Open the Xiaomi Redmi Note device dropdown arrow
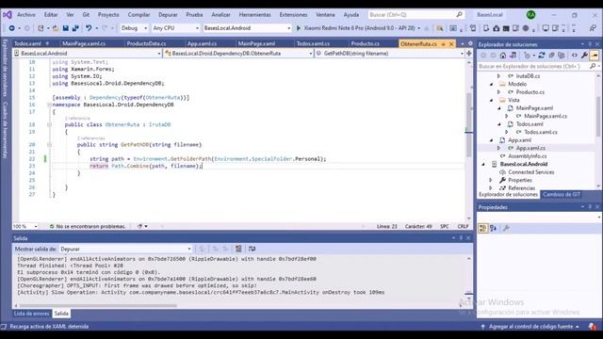Viewport: 603px width, 339px height. tap(418, 28)
